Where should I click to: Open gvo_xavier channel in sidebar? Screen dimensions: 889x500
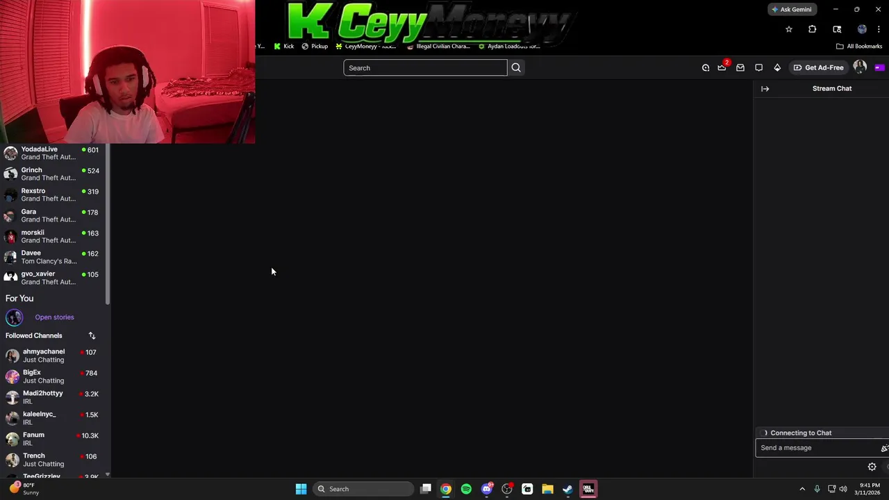point(53,278)
